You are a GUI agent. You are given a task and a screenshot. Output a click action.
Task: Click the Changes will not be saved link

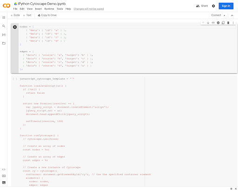tap(89, 9)
